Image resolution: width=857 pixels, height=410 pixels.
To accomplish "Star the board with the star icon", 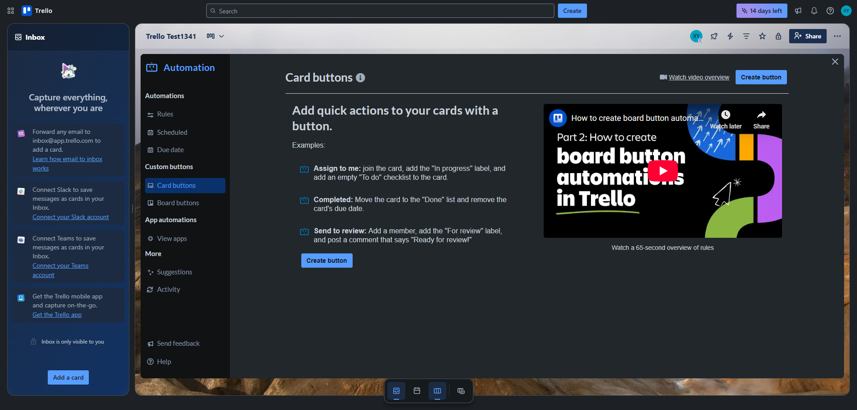I will (762, 36).
